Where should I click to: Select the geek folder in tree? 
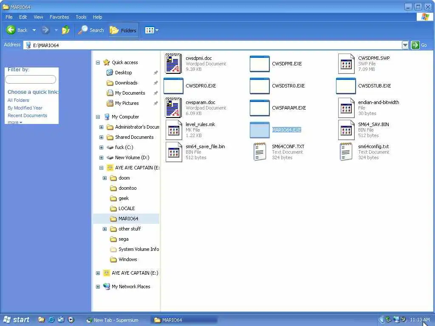point(119,199)
